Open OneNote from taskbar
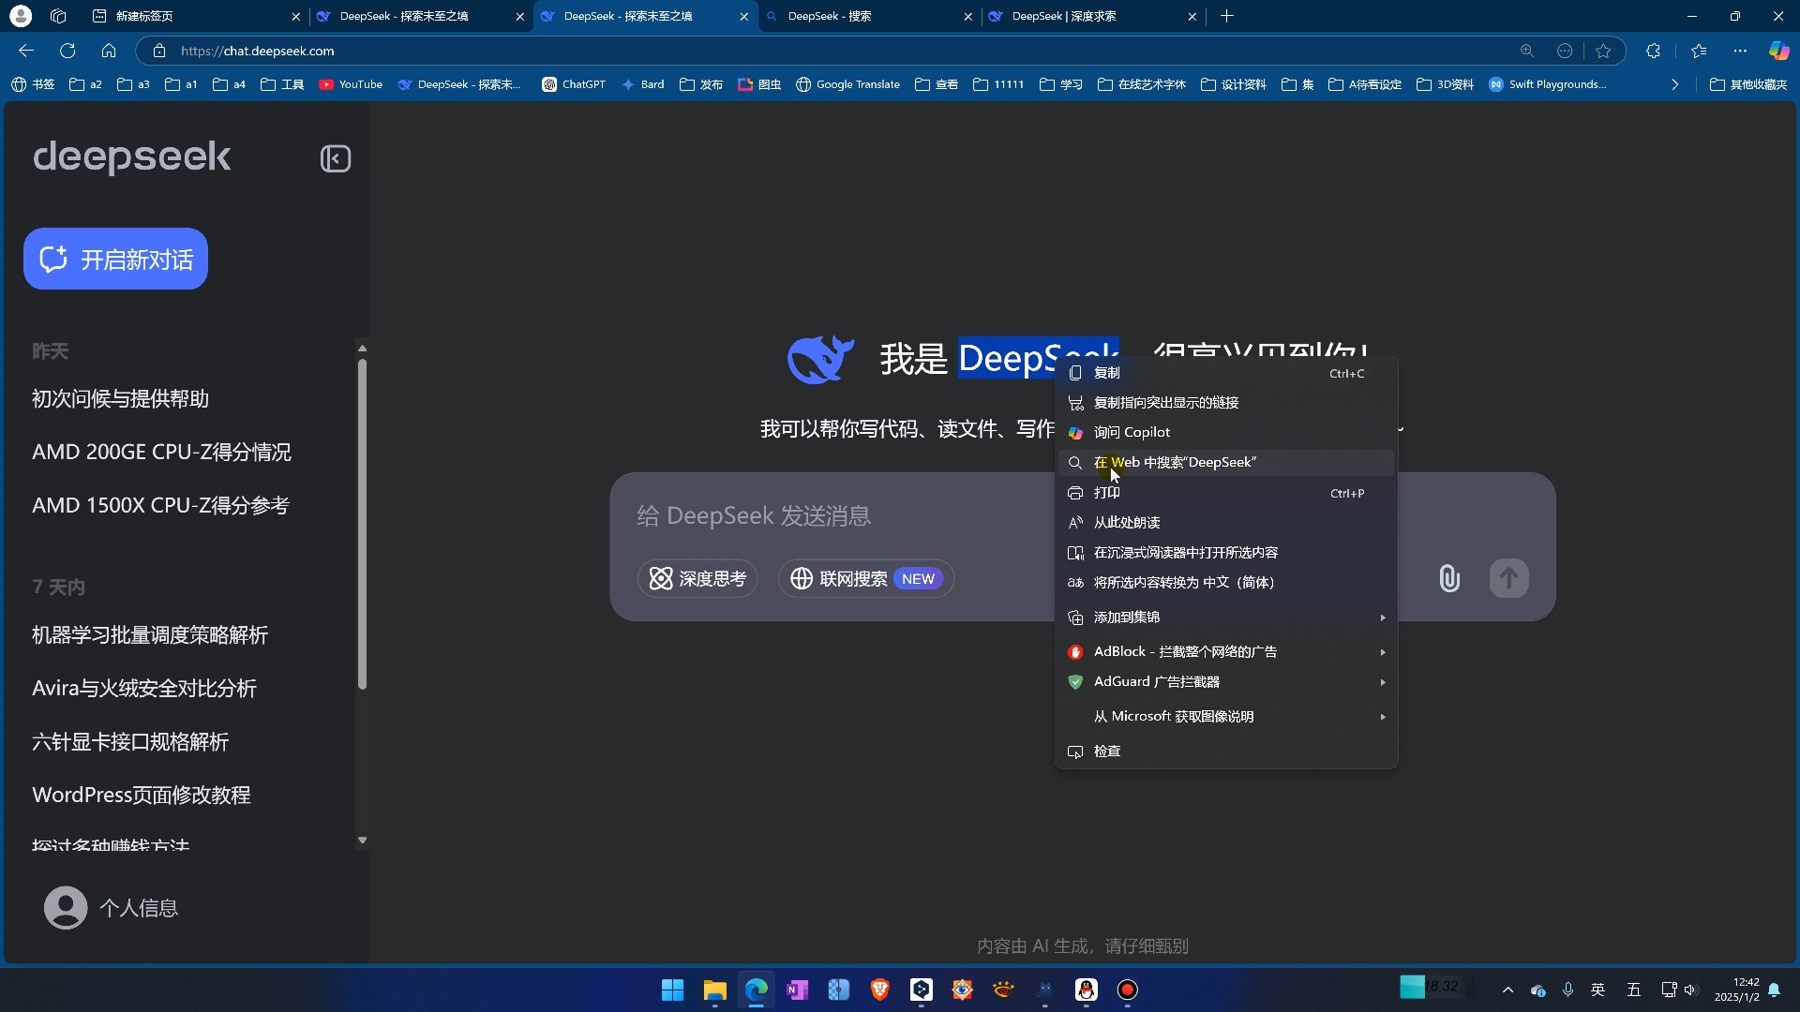The height and width of the screenshot is (1012, 1800). point(797,990)
